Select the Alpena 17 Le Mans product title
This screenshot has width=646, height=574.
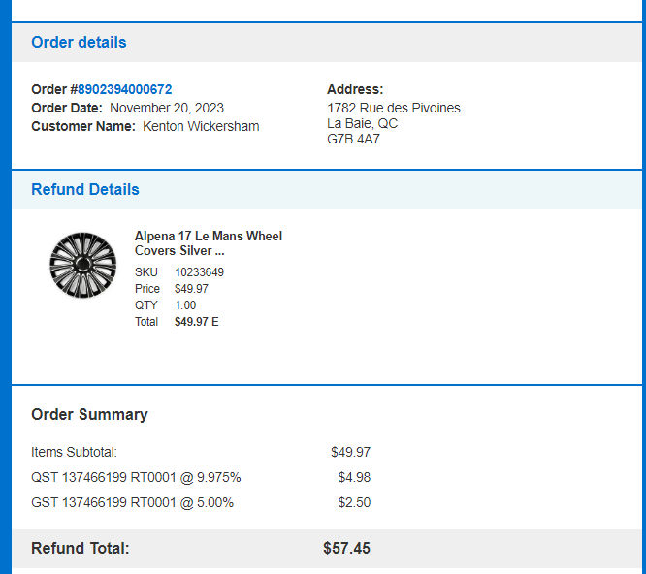(x=208, y=243)
